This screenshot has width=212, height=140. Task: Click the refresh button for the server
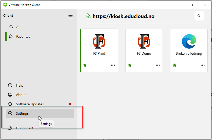(x=199, y=16)
